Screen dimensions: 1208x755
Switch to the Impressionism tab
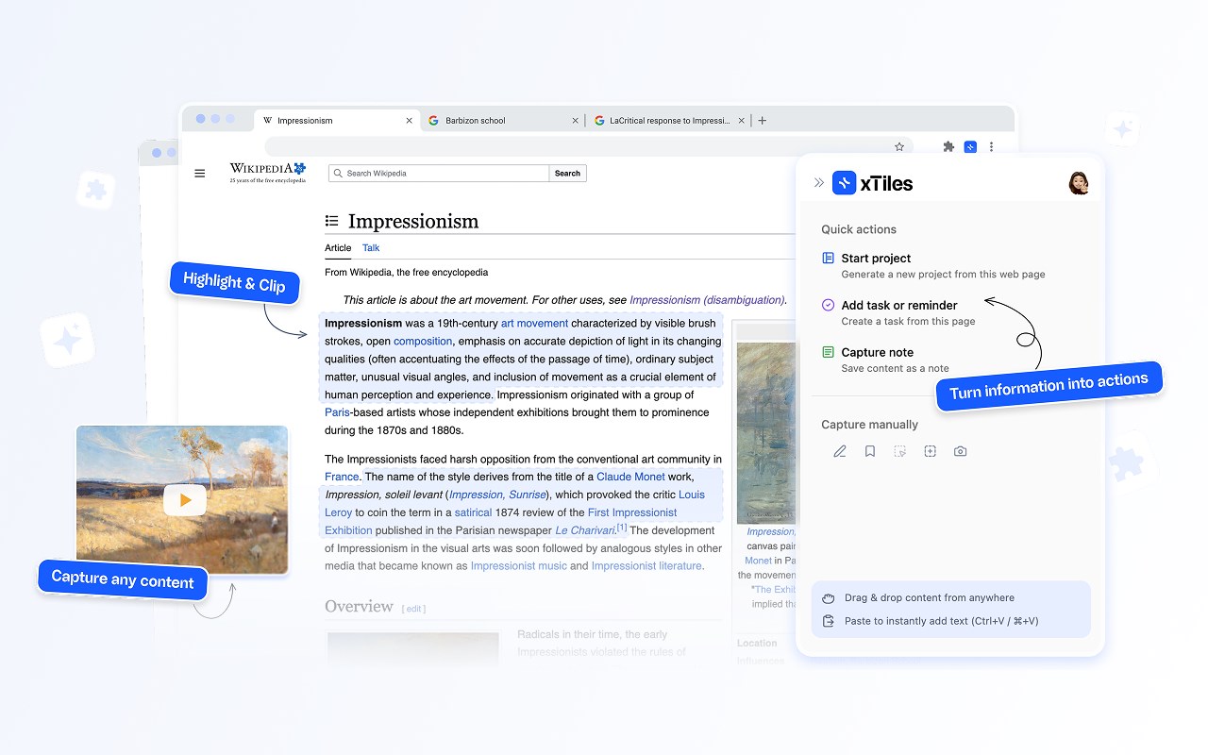tap(337, 121)
